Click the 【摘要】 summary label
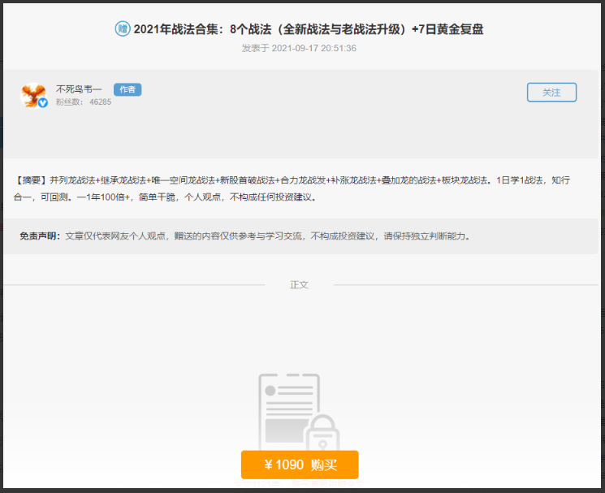The width and height of the screenshot is (605, 493). coord(32,180)
